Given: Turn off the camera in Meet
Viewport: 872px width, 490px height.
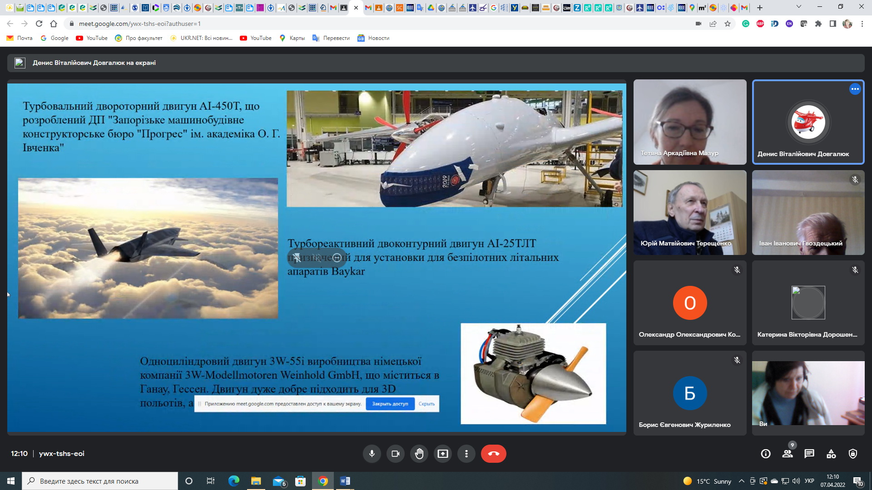Looking at the screenshot, I should pos(395,454).
